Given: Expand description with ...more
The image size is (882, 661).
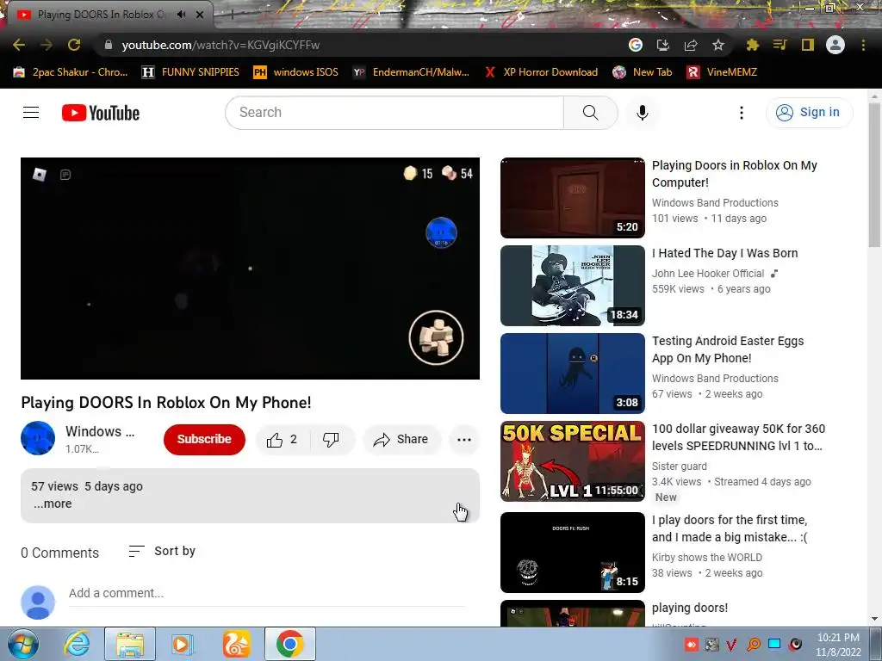Looking at the screenshot, I should click(x=53, y=503).
